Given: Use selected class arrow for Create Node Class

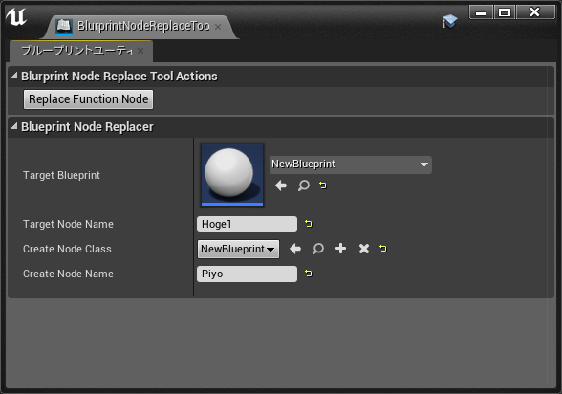Looking at the screenshot, I should click(x=295, y=249).
